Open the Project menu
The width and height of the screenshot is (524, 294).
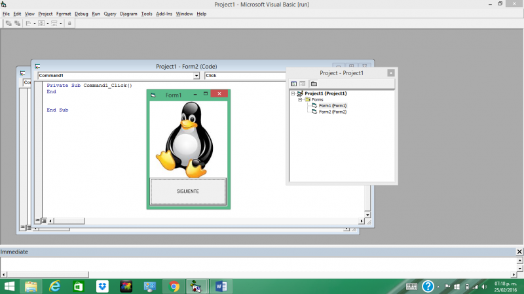(45, 14)
